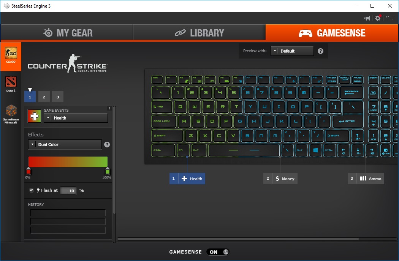Click the Caps Lock key on keyboard preview
The width and height of the screenshot is (399, 261).
coord(164,121)
